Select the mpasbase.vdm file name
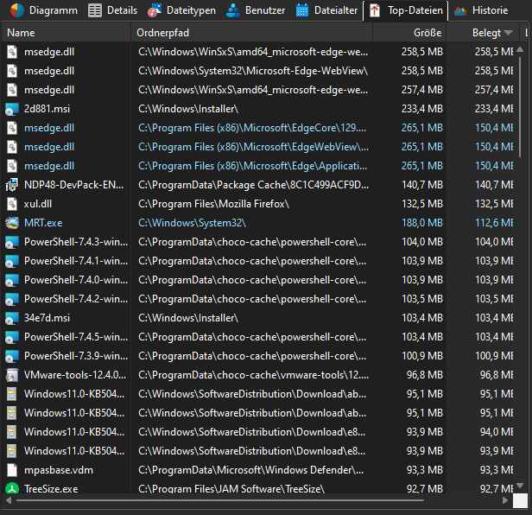The image size is (532, 515). (59, 470)
